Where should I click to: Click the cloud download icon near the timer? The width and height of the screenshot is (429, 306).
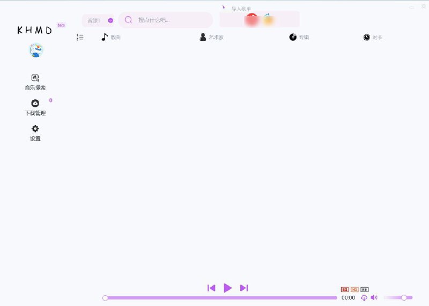click(x=364, y=297)
